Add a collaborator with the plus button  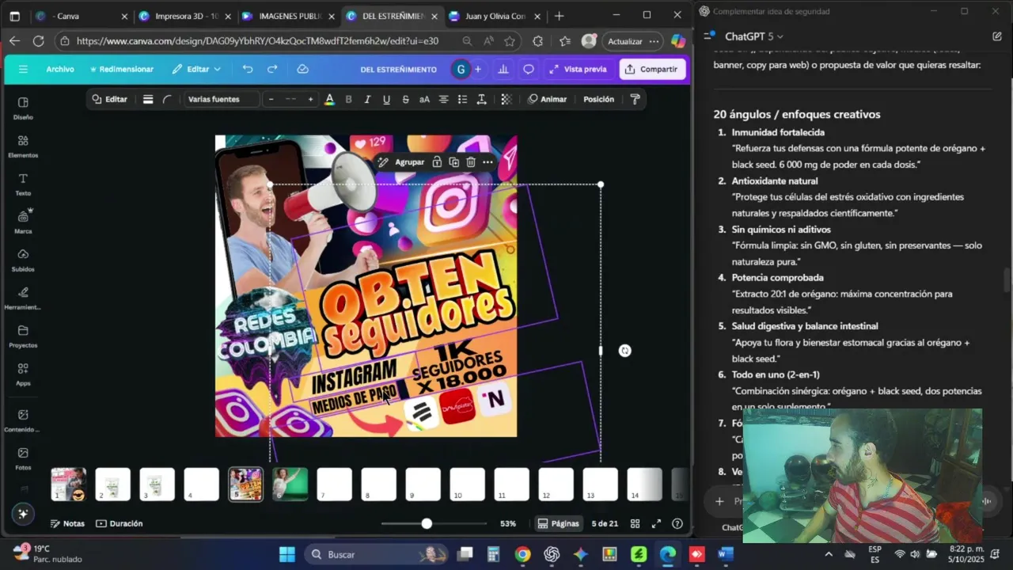(478, 70)
